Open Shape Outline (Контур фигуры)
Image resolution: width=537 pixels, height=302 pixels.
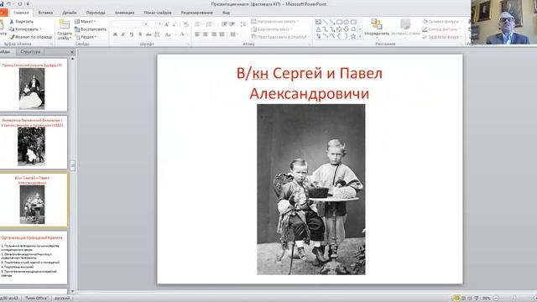(442, 29)
